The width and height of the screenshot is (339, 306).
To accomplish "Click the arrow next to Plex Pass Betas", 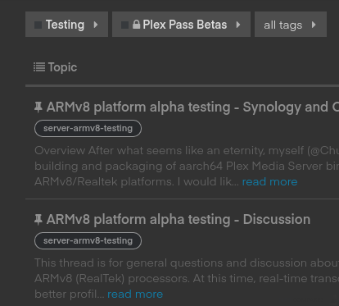I will (238, 25).
